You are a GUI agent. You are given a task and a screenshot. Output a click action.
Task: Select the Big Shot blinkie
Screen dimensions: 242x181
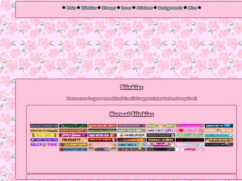click(44, 135)
